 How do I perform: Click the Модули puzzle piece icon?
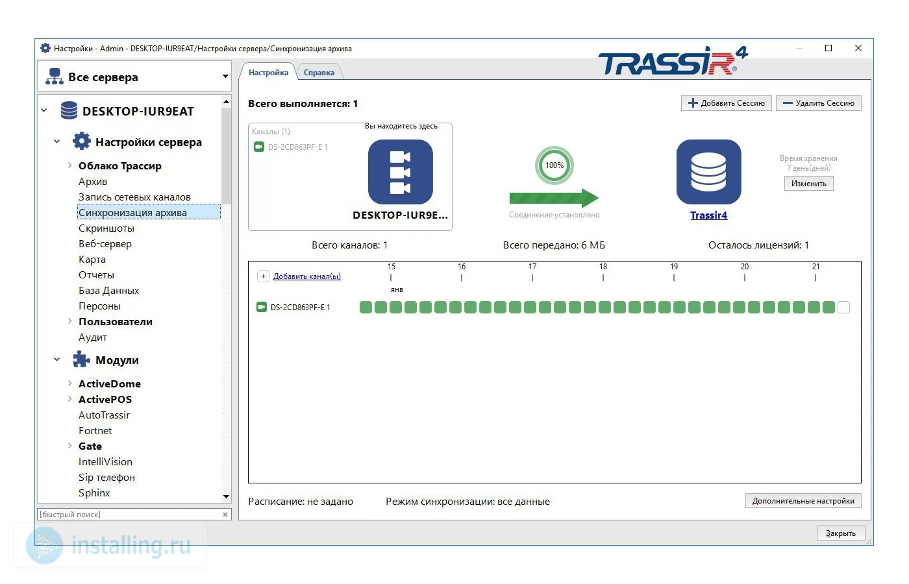(82, 359)
